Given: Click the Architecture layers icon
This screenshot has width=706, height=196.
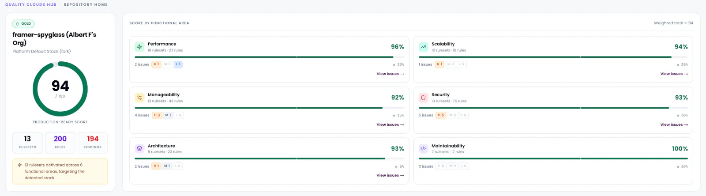Looking at the screenshot, I should [x=139, y=148].
